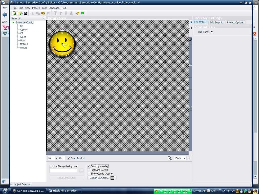Screen dimensions: 259x194
Task: Click the Samurize kanji tray icon
Action: (255, 191)
